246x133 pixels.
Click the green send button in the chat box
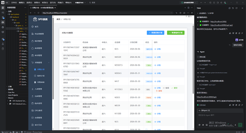240,125
